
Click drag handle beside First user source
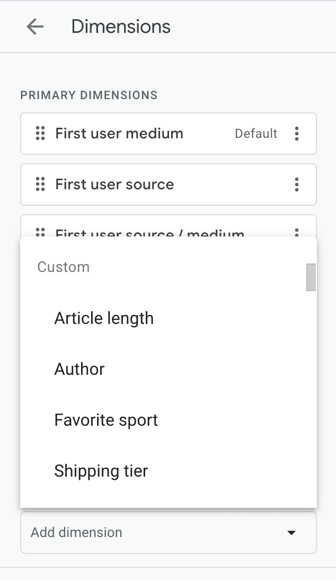pyautogui.click(x=40, y=184)
